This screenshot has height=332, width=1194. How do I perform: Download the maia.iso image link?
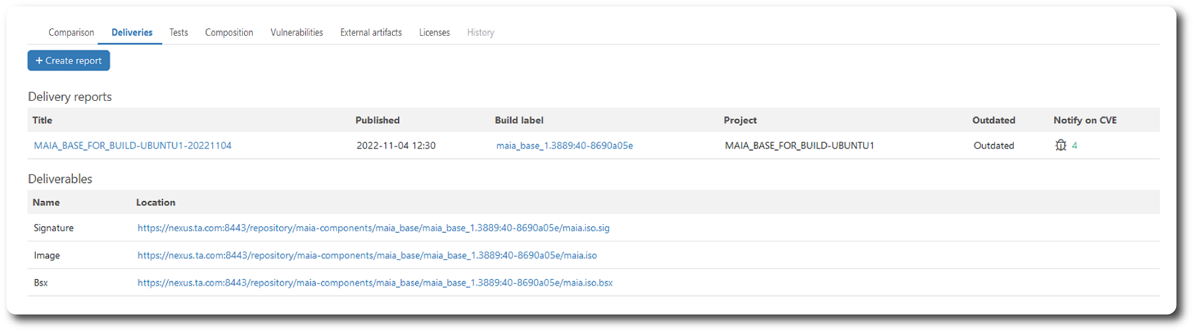367,255
